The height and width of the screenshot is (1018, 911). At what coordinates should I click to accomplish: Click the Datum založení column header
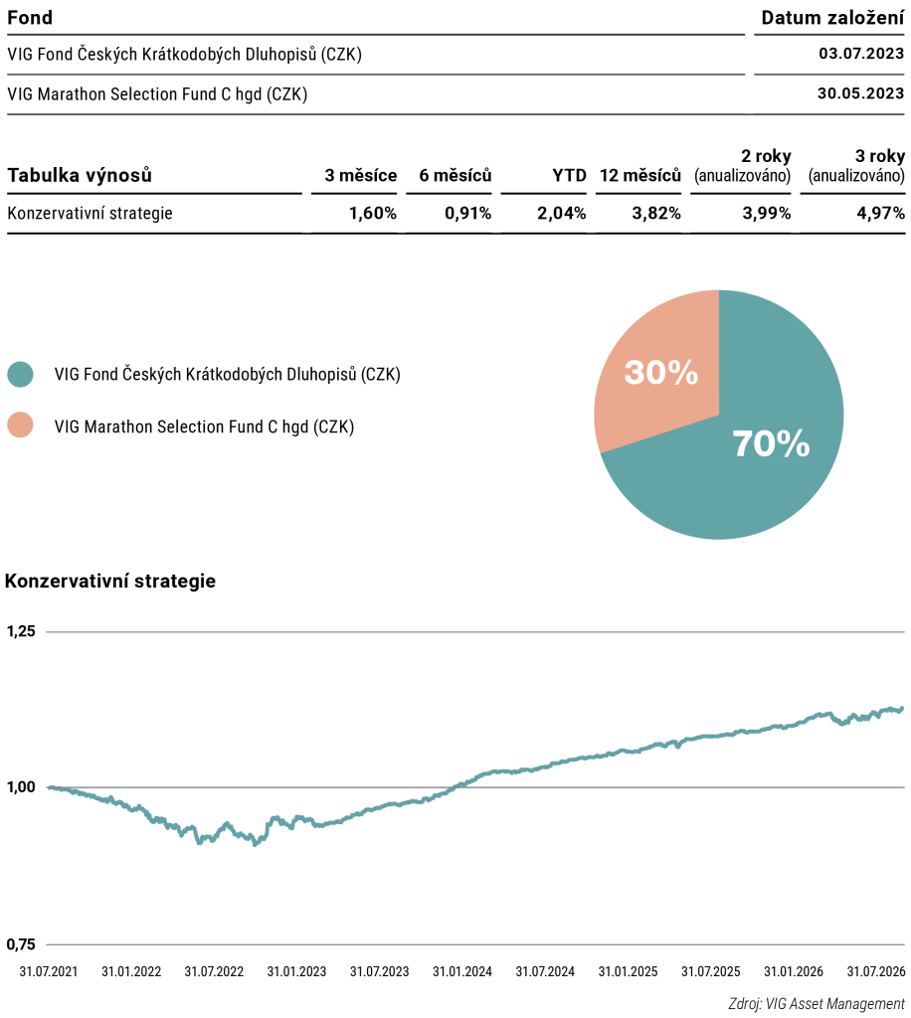832,18
